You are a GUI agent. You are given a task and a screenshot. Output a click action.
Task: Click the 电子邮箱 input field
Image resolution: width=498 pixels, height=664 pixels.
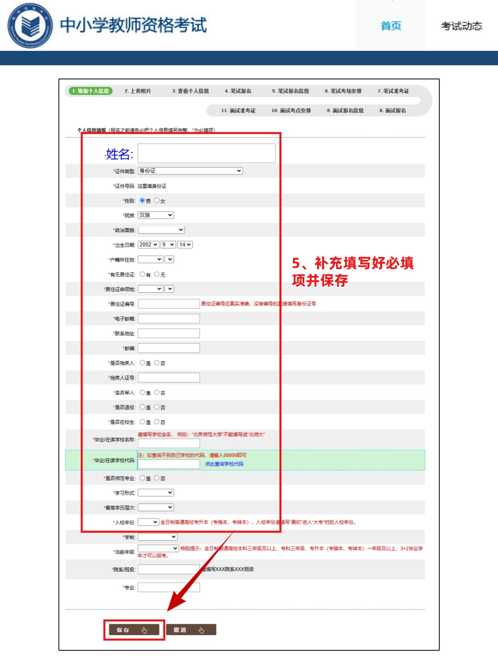169,318
